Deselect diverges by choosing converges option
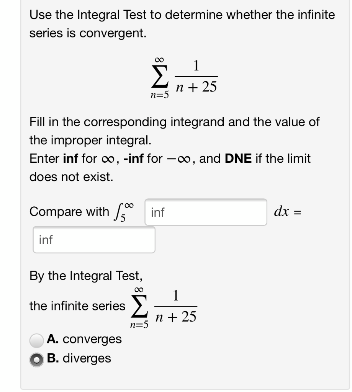This screenshot has height=392, width=352. coord(36,339)
